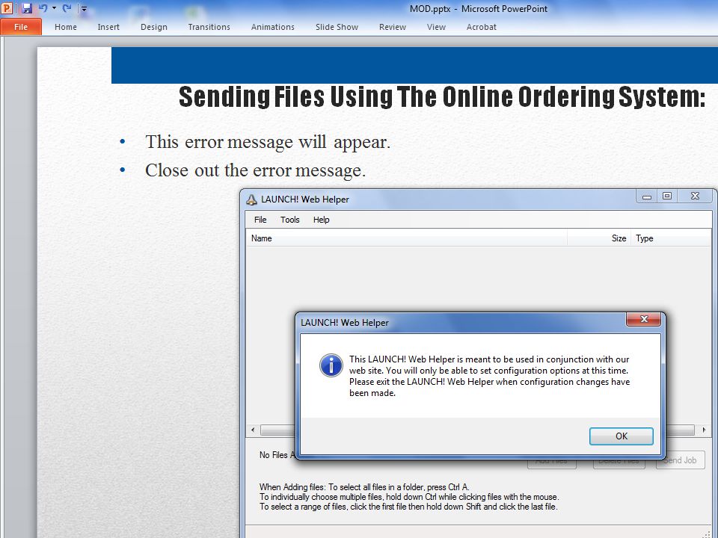This screenshot has width=718, height=538.
Task: Close the LAUNCH! Web Helper main window
Action: point(695,197)
